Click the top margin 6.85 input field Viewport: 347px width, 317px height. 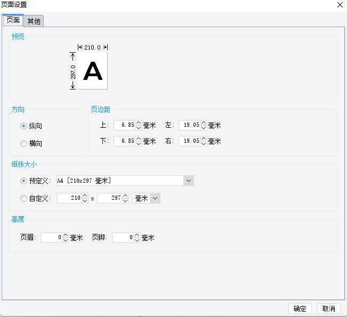pos(125,125)
